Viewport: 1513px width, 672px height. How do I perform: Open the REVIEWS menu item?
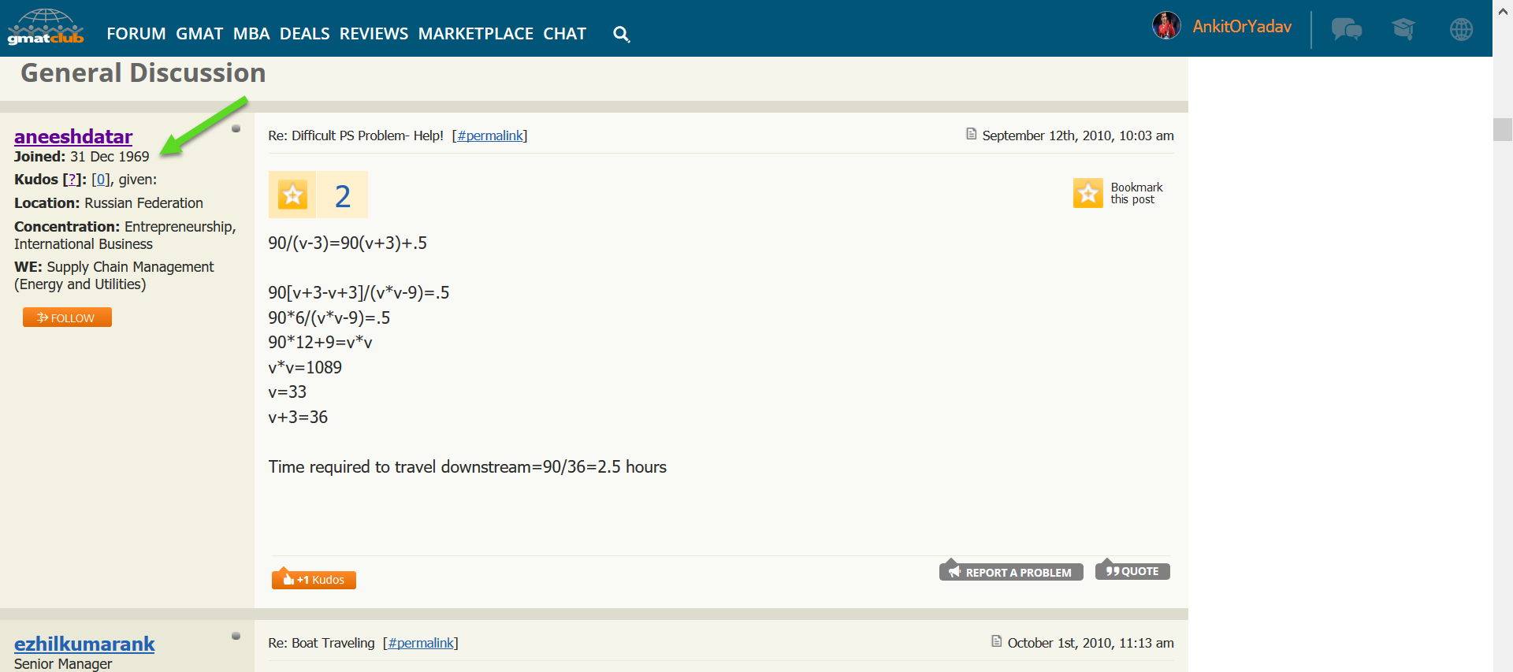(x=374, y=34)
